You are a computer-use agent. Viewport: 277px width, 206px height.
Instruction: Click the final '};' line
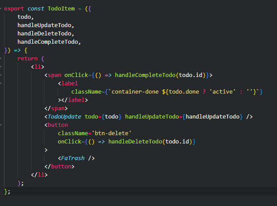coord(7,192)
